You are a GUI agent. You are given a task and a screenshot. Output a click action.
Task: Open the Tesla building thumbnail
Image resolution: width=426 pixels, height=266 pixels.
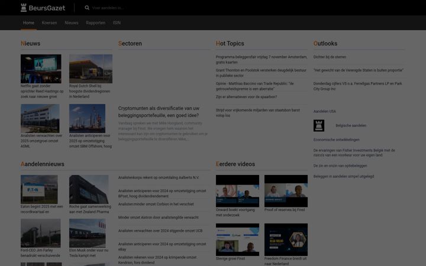88,233
